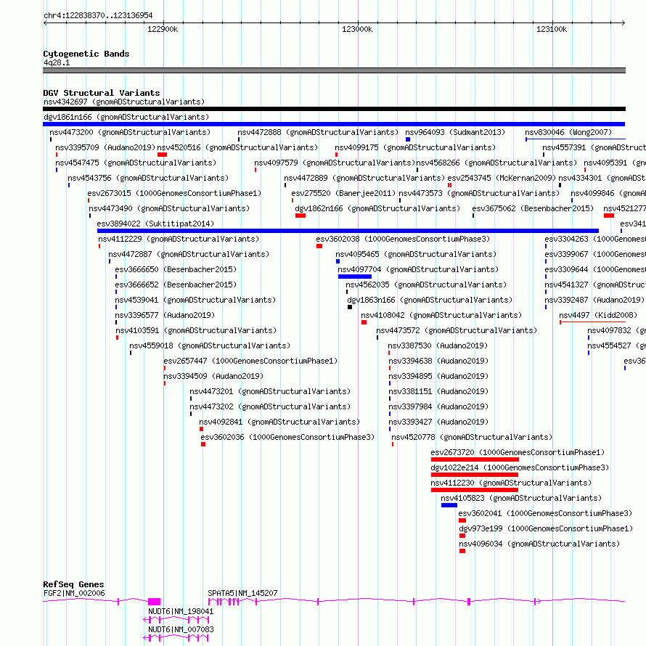Open dgv973e199 variant label

coord(546,528)
